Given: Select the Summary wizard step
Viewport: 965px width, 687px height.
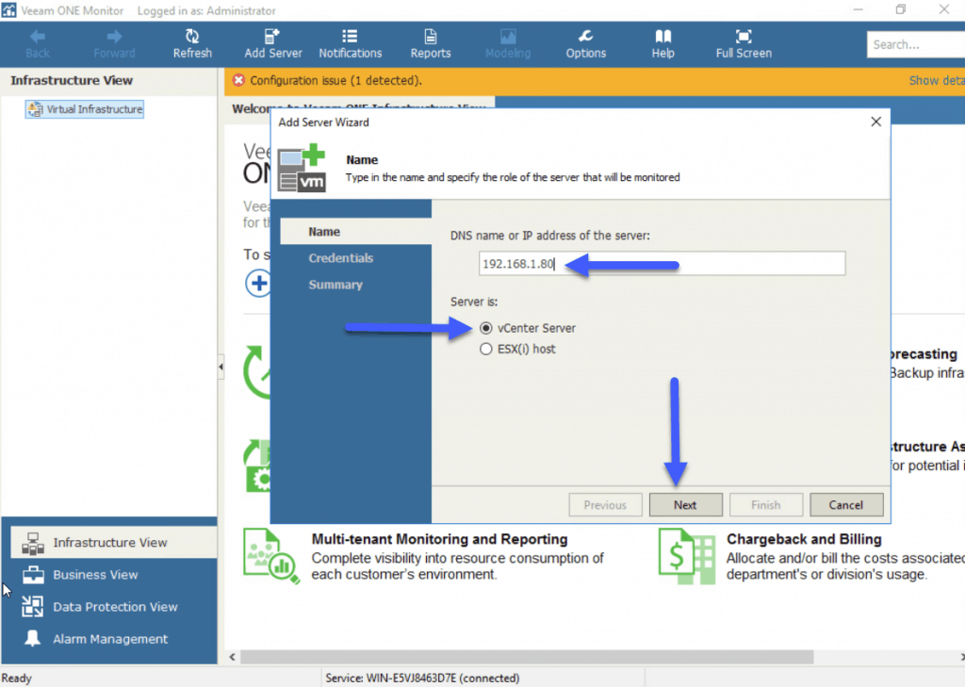Looking at the screenshot, I should [335, 285].
